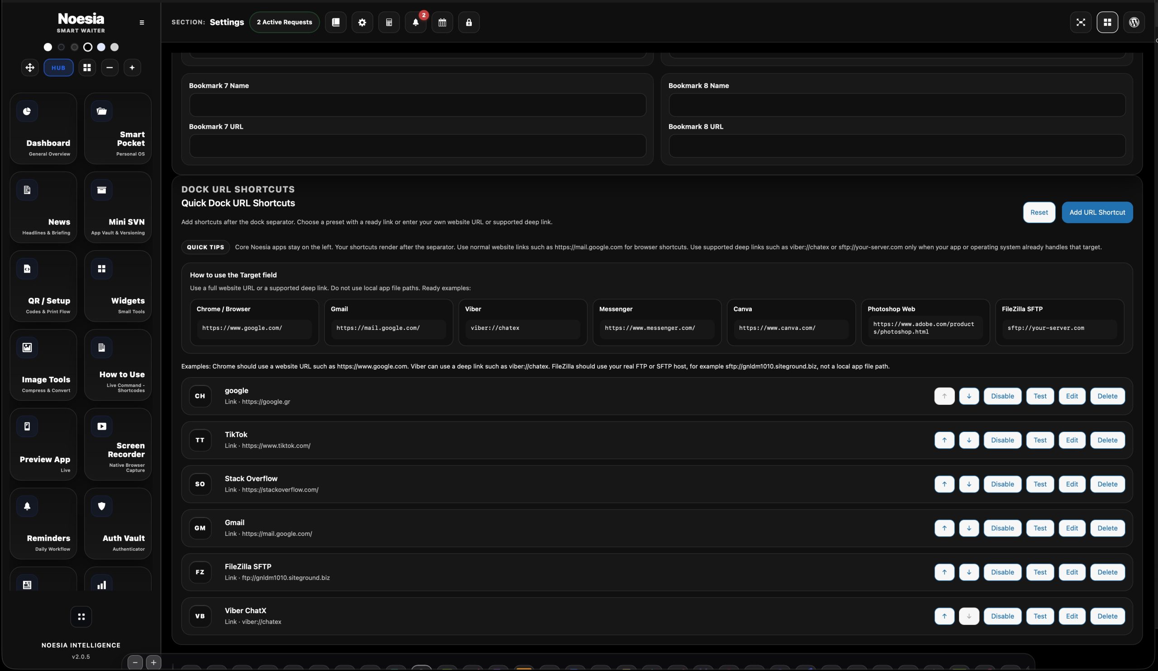Click the sparkle plus icon in sidebar

click(x=132, y=67)
